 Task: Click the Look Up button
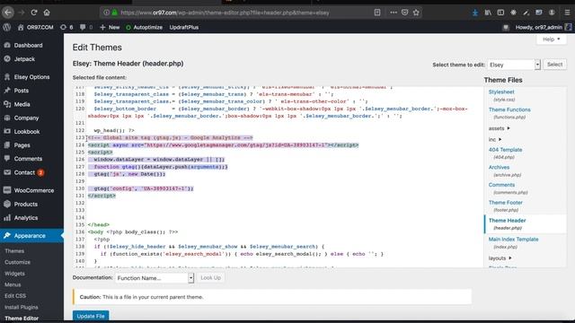tap(211, 278)
